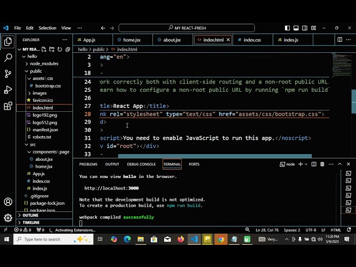
Task: Split the terminal panel
Action: 314,164
